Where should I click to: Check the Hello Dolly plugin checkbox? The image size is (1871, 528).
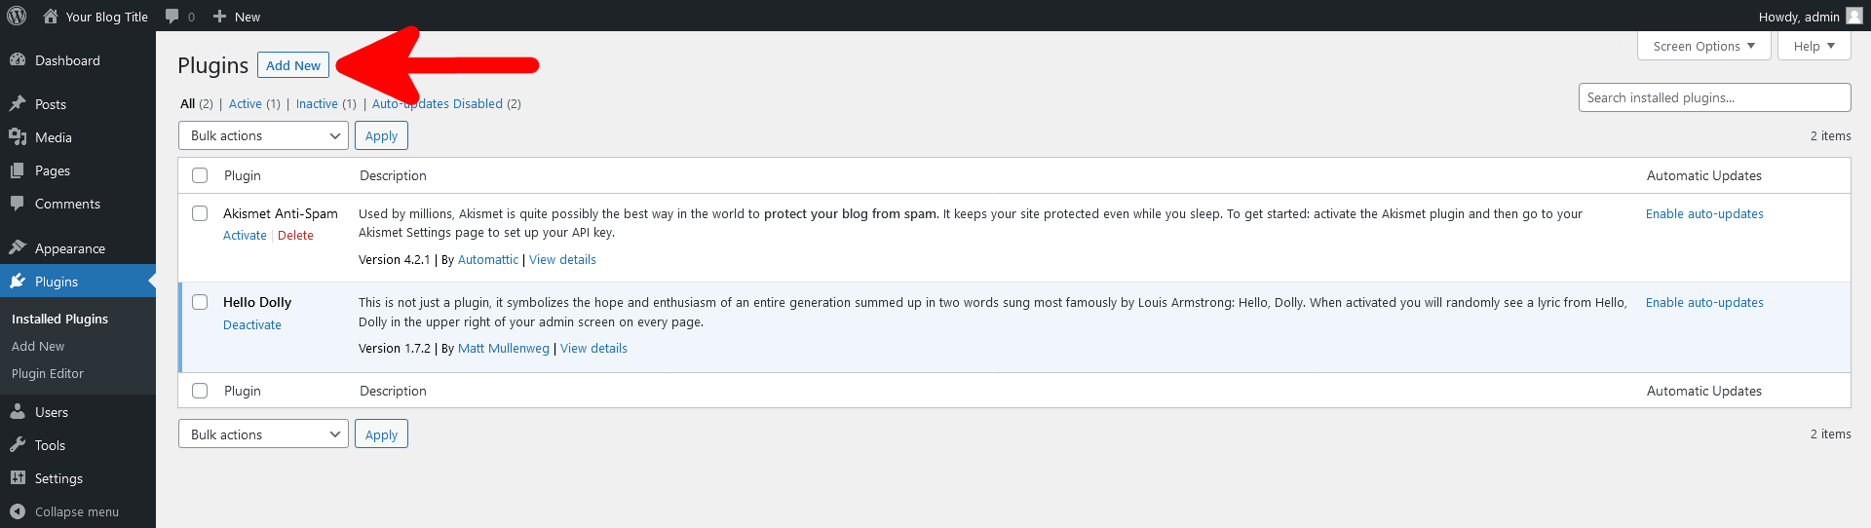(200, 302)
